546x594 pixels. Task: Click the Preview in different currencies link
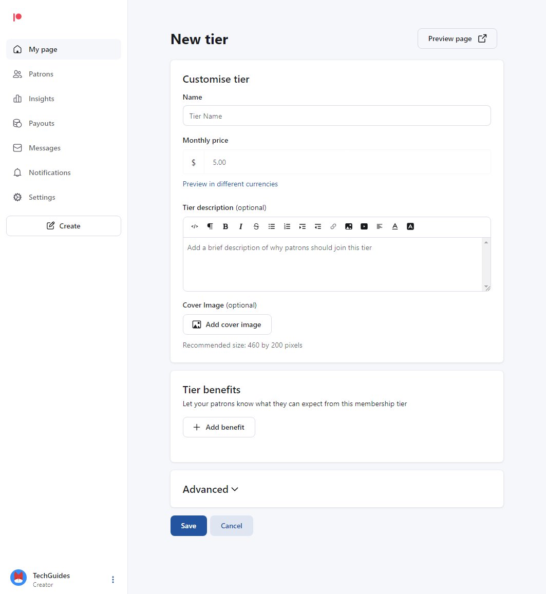pyautogui.click(x=230, y=184)
